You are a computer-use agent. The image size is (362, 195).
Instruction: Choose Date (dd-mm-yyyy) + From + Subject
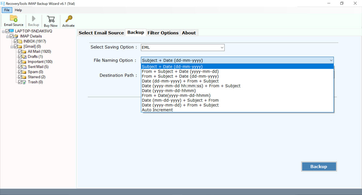point(237,81)
